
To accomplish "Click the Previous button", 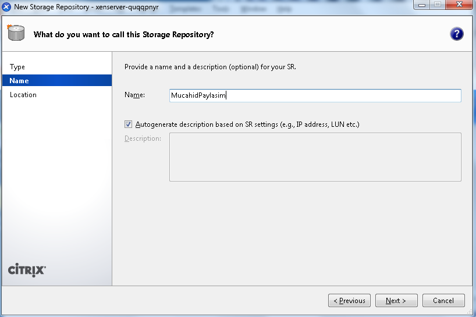I will click(x=349, y=300).
